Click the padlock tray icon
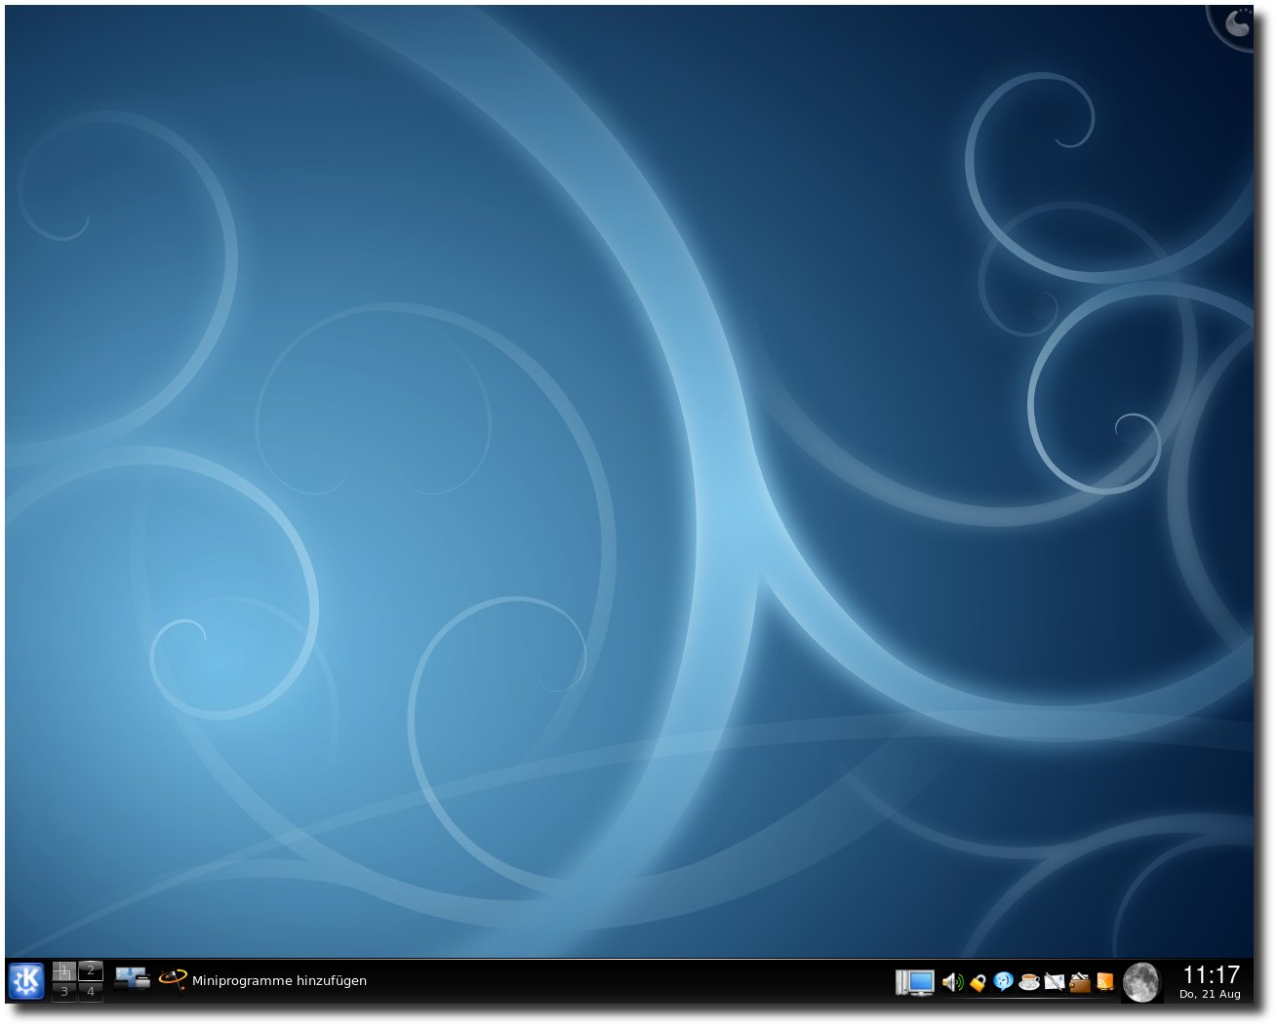1278x1028 pixels. click(x=978, y=982)
